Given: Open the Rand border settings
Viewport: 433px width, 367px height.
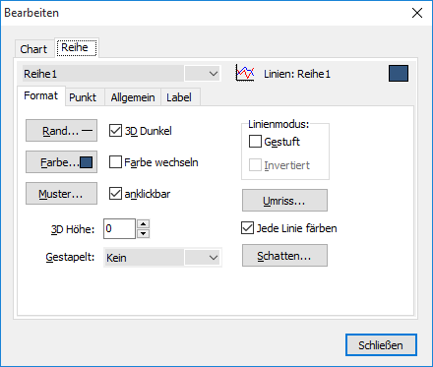Looking at the screenshot, I should pos(62,131).
